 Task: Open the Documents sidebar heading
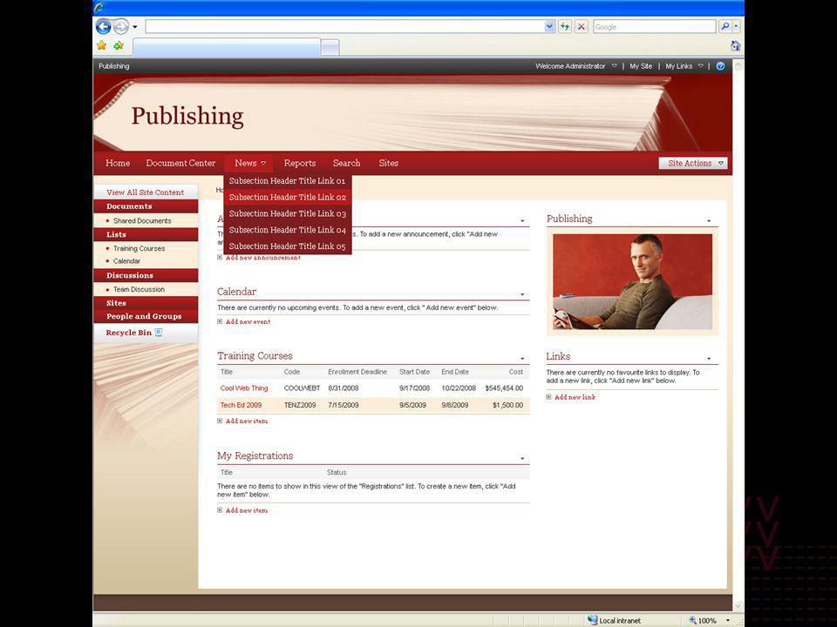pos(129,206)
